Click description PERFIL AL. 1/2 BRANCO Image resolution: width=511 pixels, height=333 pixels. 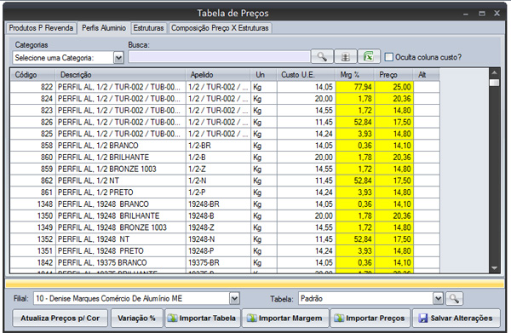pyautogui.click(x=121, y=146)
